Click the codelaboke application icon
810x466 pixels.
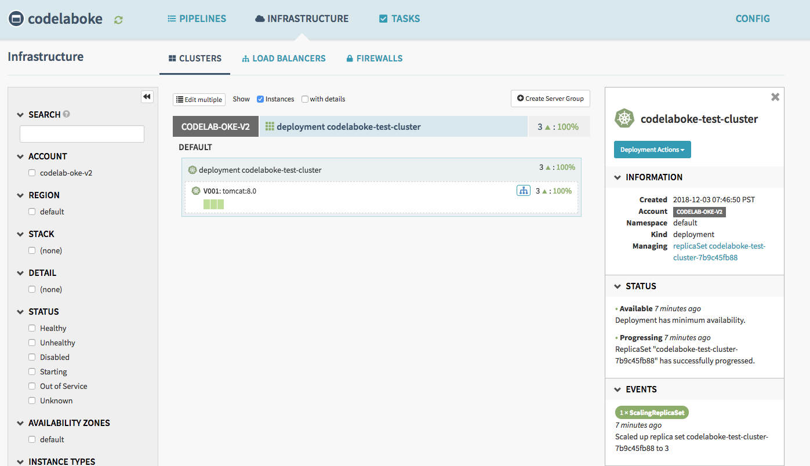pos(16,19)
